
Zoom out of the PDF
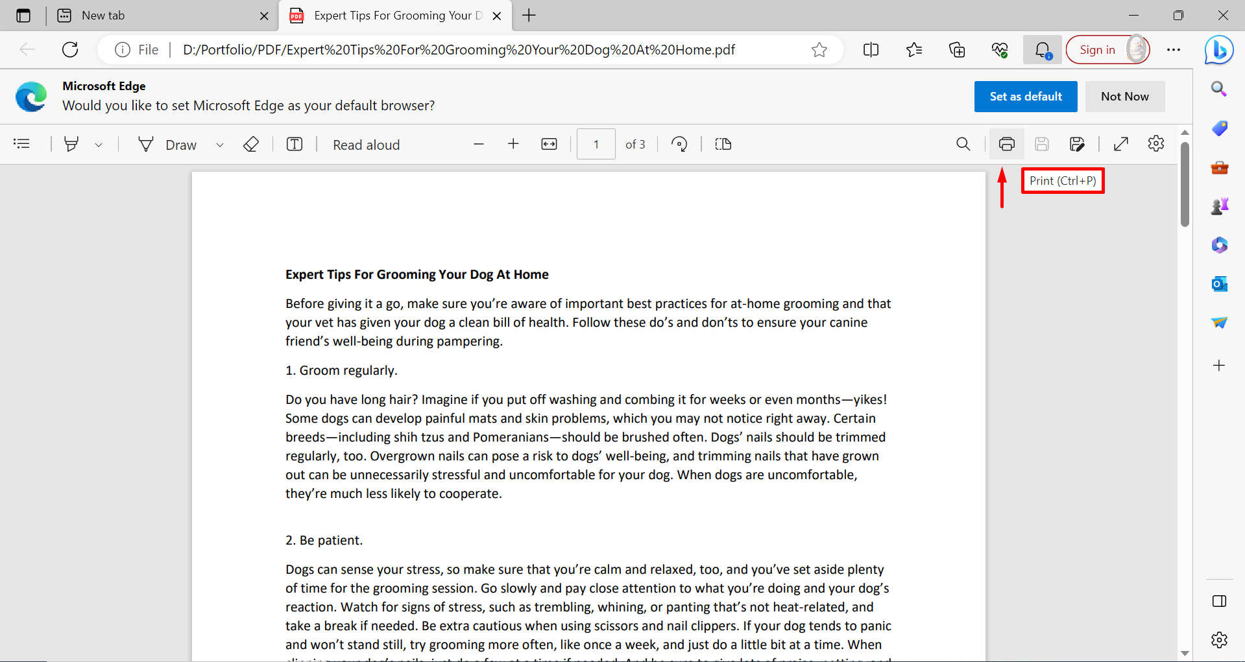[x=479, y=144]
